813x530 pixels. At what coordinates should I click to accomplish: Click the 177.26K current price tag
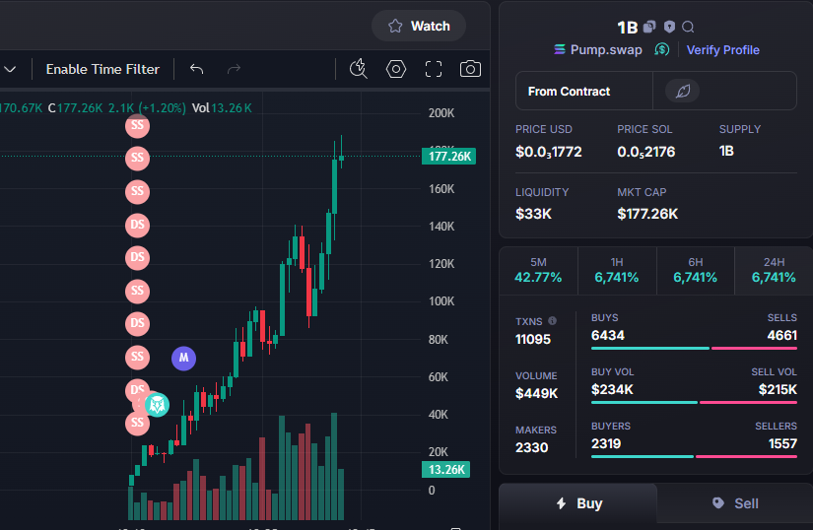coord(448,156)
